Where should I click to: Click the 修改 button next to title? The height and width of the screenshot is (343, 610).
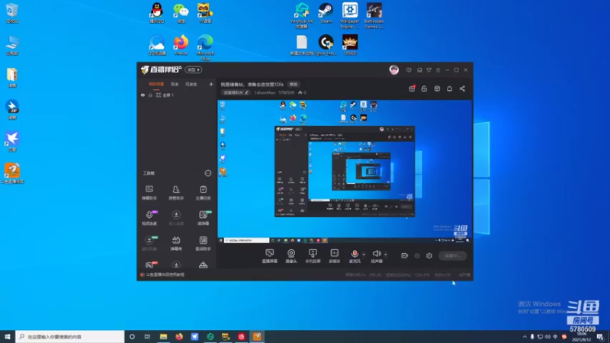coord(294,85)
